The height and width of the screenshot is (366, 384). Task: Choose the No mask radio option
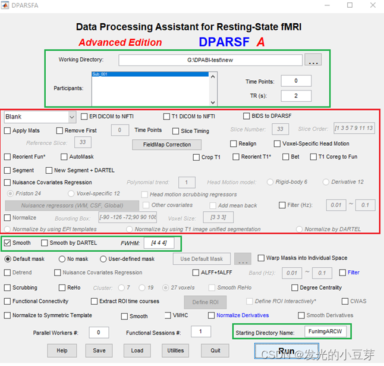tap(62, 259)
